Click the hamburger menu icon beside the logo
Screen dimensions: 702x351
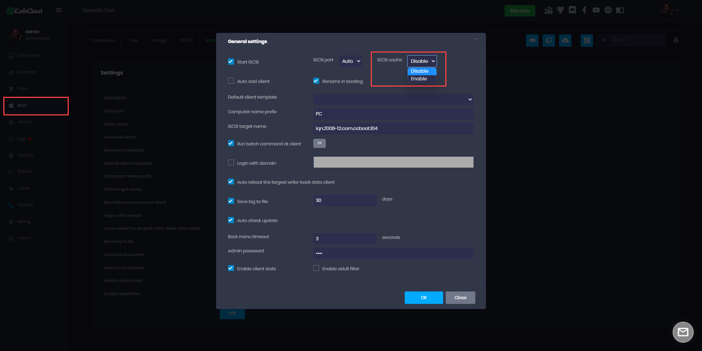coord(59,10)
